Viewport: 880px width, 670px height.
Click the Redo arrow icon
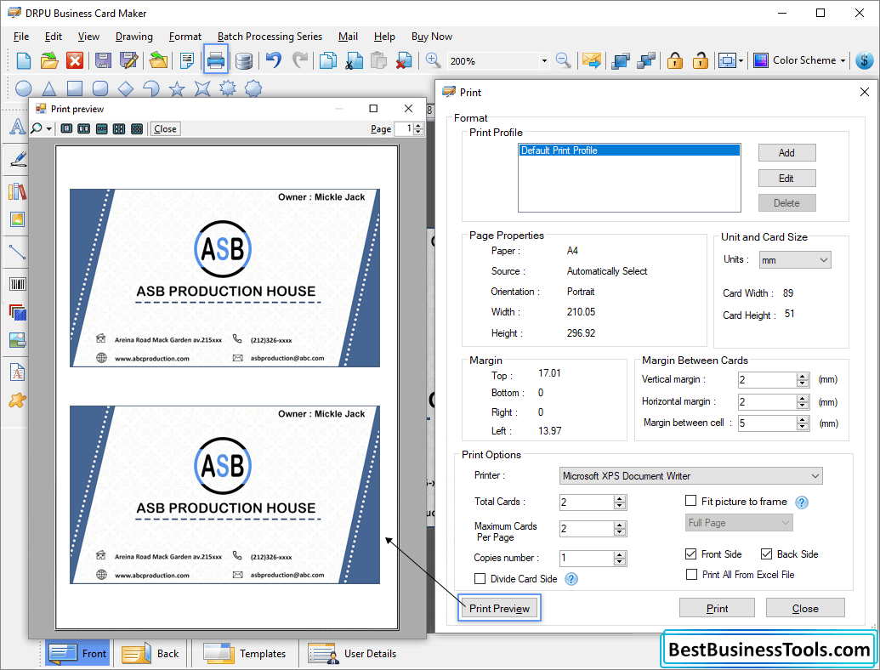tap(300, 60)
